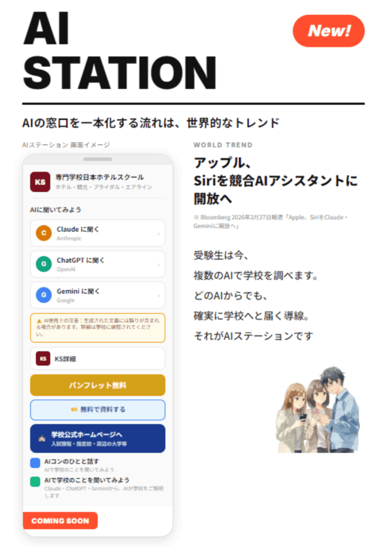Click the line 確実に学校へと届く導線。

coord(251,316)
